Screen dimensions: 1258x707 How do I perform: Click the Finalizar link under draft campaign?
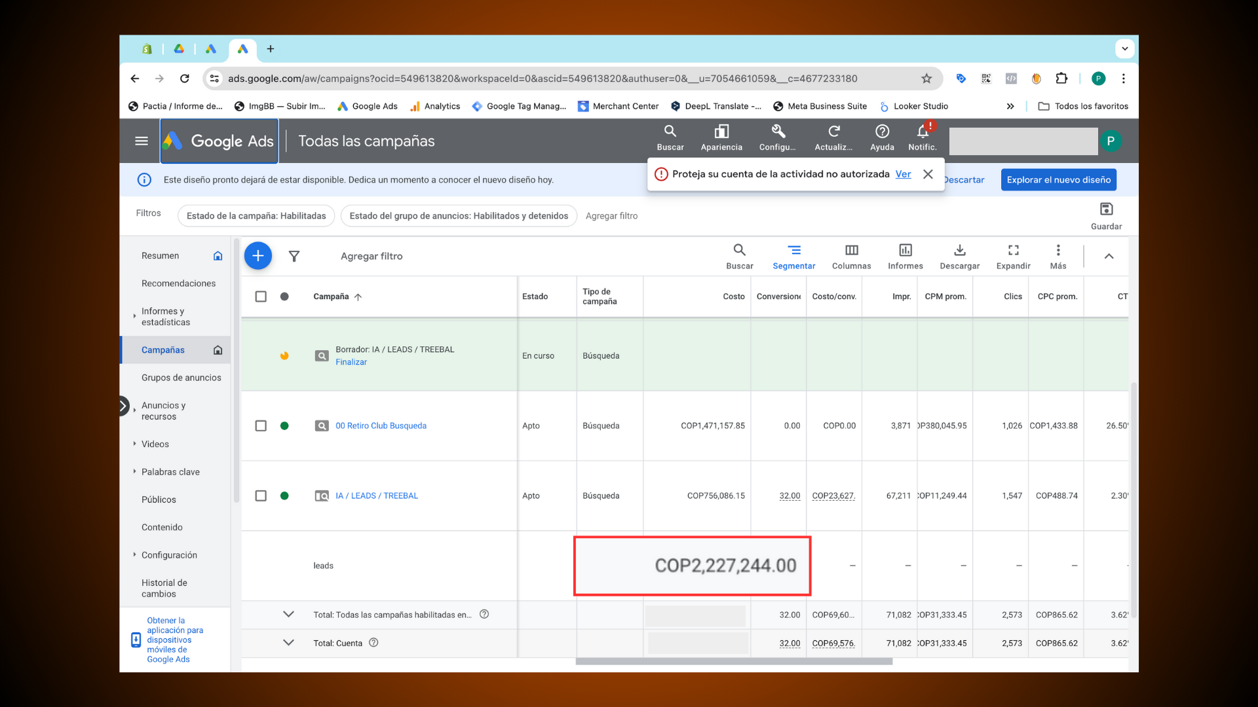351,362
